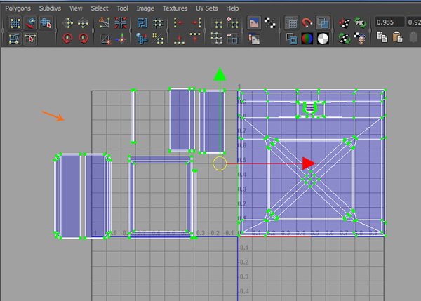The height and width of the screenshot is (301, 421).
Task: Open the Textures menu
Action: pos(175,8)
